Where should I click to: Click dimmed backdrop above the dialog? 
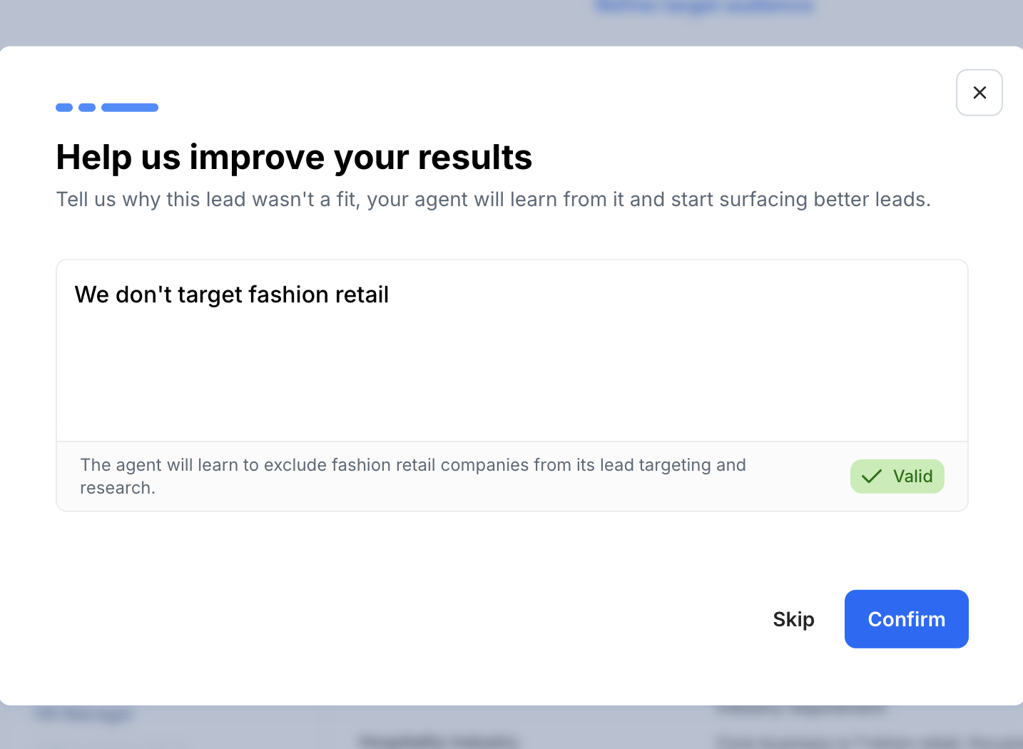point(285,21)
